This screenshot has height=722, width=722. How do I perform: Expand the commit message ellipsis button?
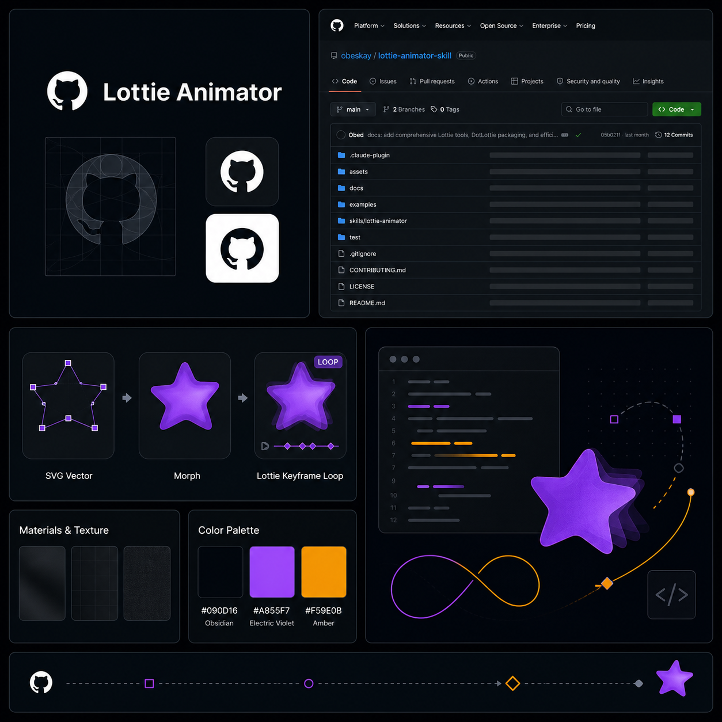[x=565, y=135]
